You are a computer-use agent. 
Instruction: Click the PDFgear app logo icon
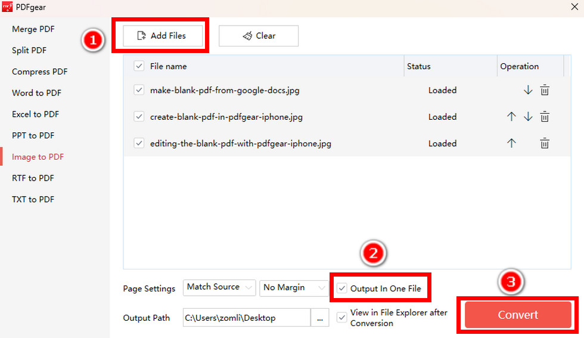point(7,7)
